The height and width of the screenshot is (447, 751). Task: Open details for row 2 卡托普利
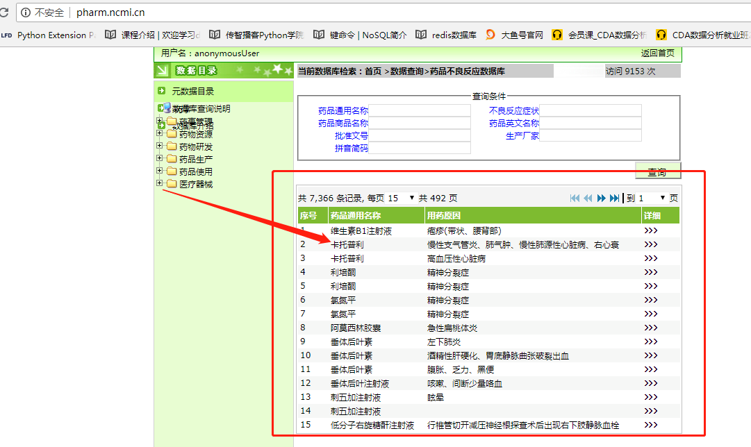[x=651, y=244]
